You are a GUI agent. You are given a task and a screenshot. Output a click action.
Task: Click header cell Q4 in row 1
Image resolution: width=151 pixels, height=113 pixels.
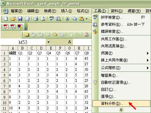[51, 53]
